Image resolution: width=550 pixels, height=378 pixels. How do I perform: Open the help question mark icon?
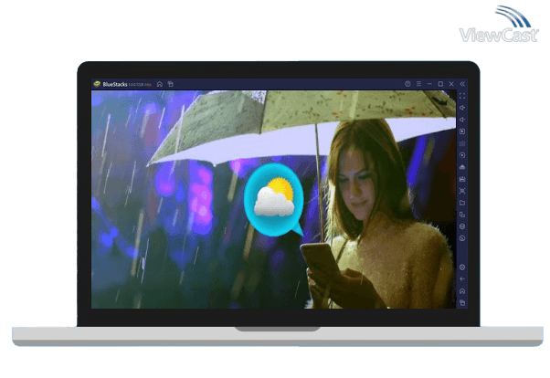[407, 84]
